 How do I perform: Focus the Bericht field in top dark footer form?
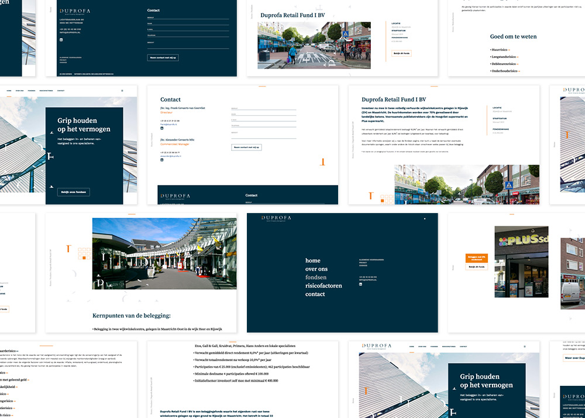coord(188,45)
